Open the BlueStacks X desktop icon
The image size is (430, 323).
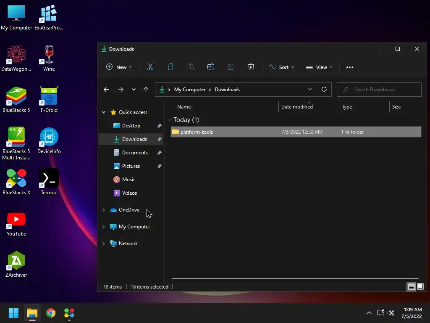pyautogui.click(x=16, y=182)
